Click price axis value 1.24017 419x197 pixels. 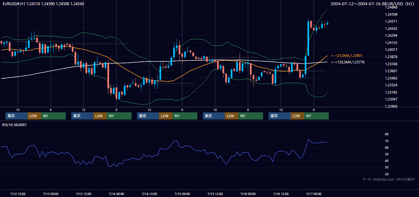pos(391,50)
